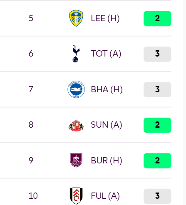
Task: Choose the FUL (A) fixture label
Action: 105,196
